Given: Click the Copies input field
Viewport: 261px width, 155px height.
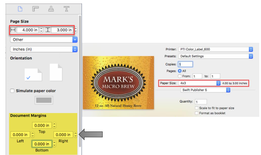Looking at the screenshot, I should pos(185,64).
